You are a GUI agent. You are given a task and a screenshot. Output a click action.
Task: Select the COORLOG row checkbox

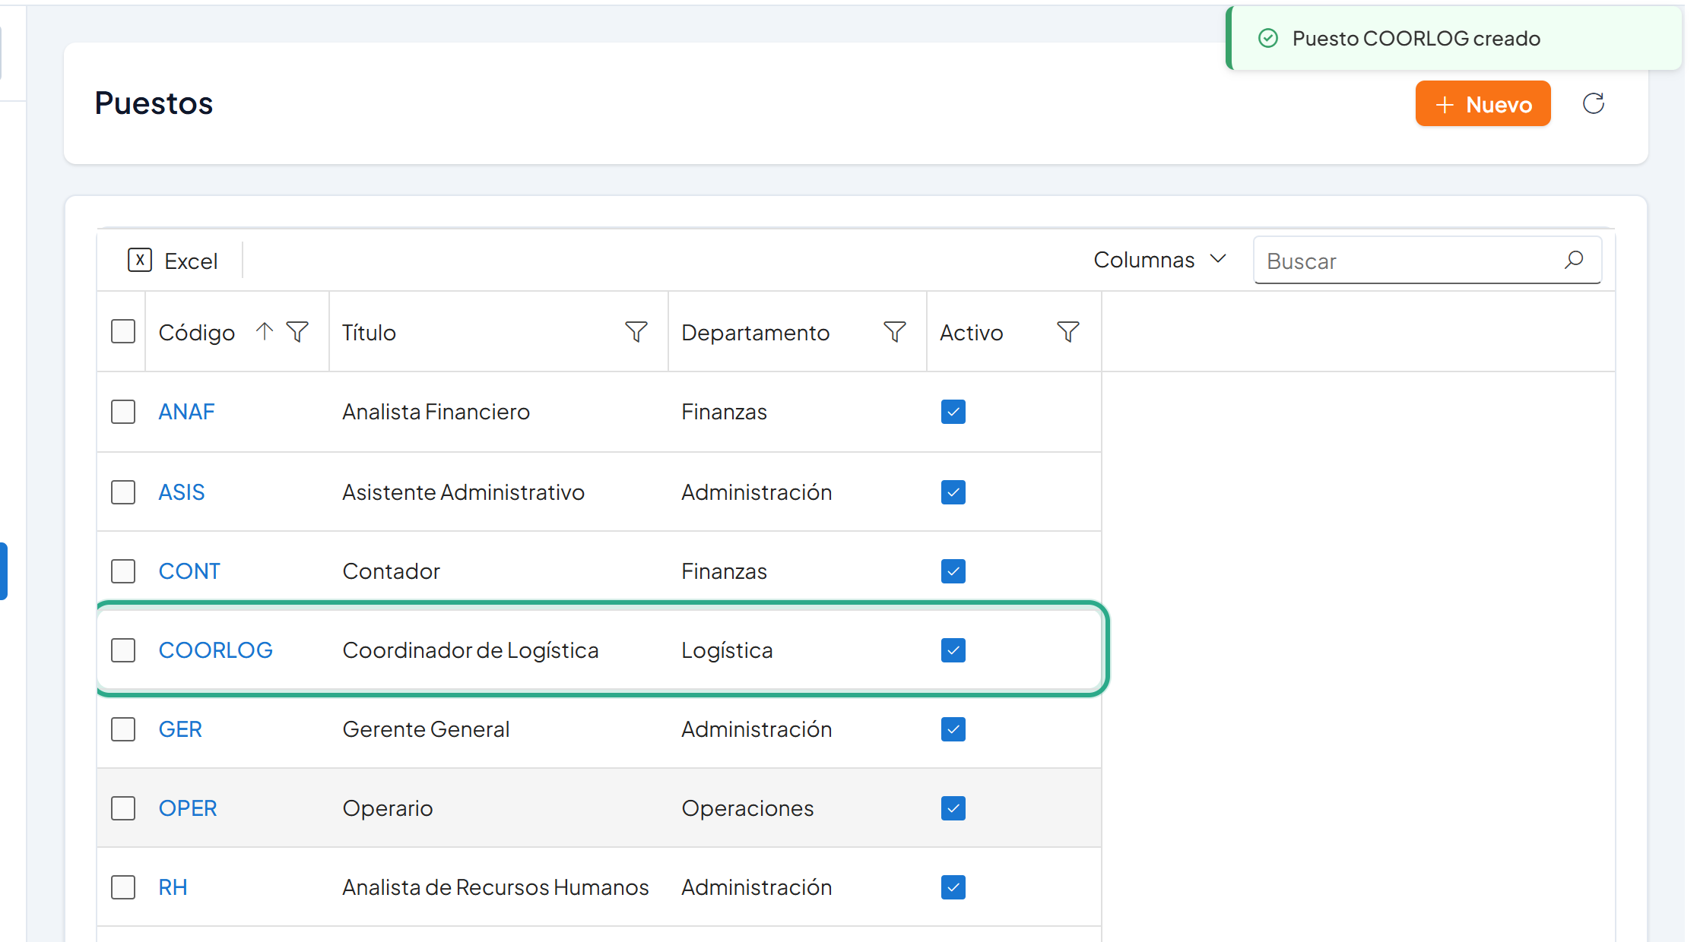pyautogui.click(x=123, y=650)
